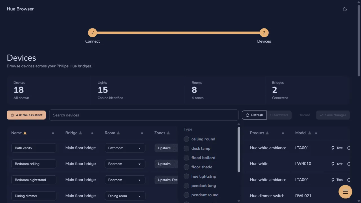The height and width of the screenshot is (203, 361).
Task: Click the info icon in the Bath vanity row
Action: coord(349,148)
